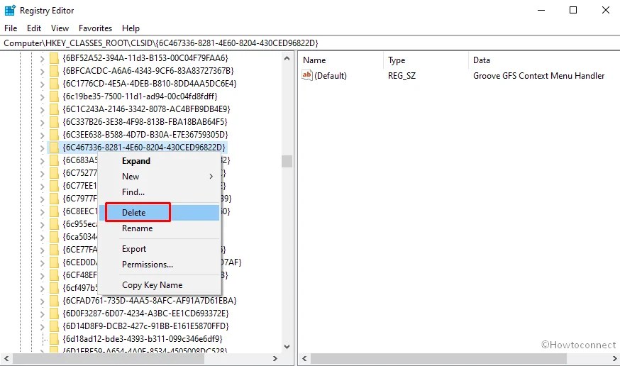The width and height of the screenshot is (620, 366).
Task: Click the folder icon of {6D0F3287-6D07-4234-A3BC-EE1CD693372E}
Action: (x=54, y=314)
